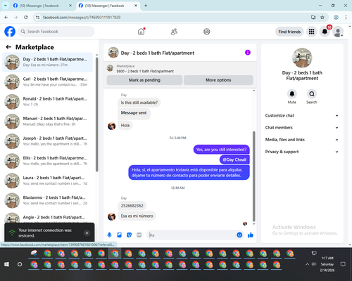Click Mark as pending button

pyautogui.click(x=144, y=80)
